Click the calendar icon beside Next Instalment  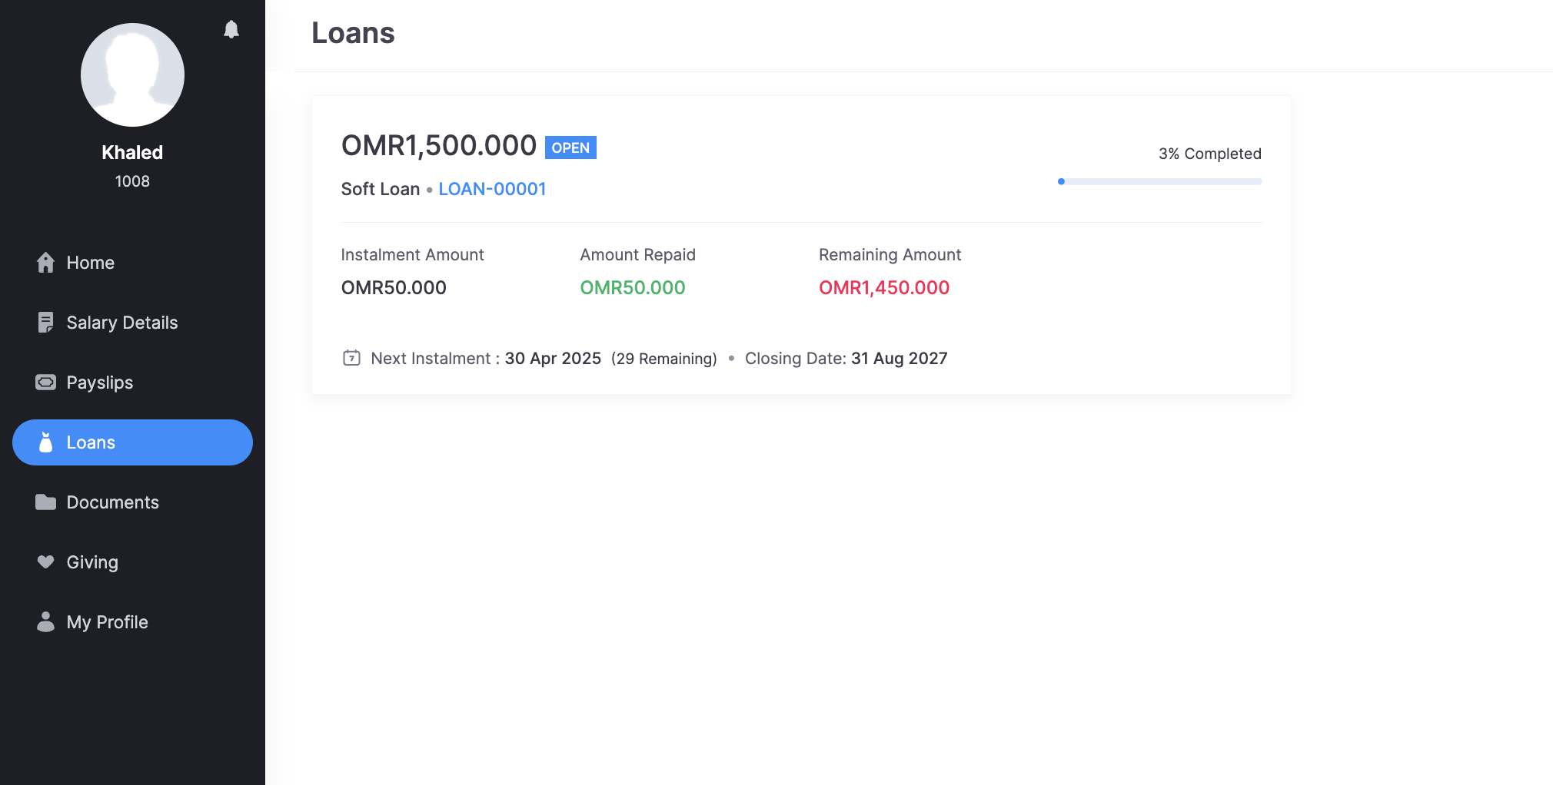click(351, 358)
